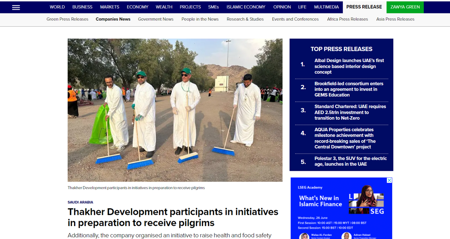This screenshot has width=450, height=239.
Task: Open the What's New in Islamic Finance ad
Action: (321, 201)
